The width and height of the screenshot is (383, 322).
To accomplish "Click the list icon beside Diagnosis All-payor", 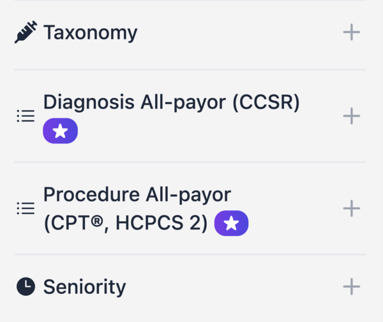I will (x=26, y=116).
